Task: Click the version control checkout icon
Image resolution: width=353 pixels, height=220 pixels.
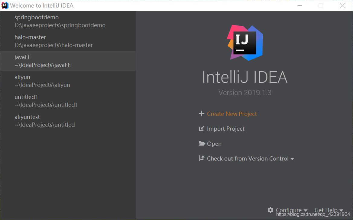Action: pos(202,158)
